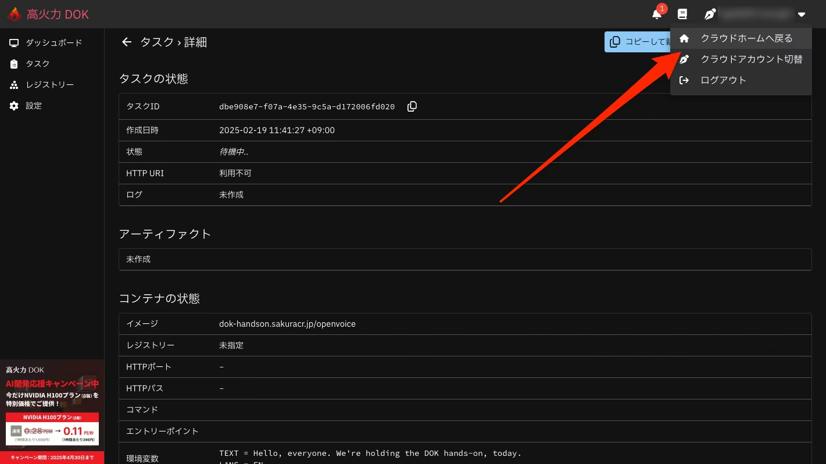Copy the task ID to clipboard
Image resolution: width=826 pixels, height=464 pixels.
pyautogui.click(x=412, y=106)
